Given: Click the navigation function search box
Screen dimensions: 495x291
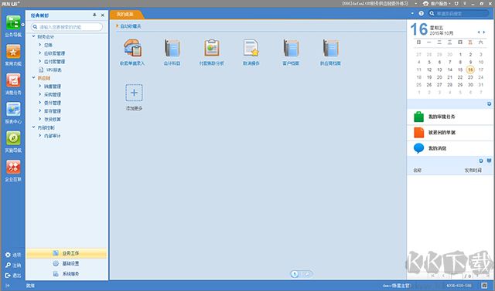Looking at the screenshot, I should (x=67, y=27).
